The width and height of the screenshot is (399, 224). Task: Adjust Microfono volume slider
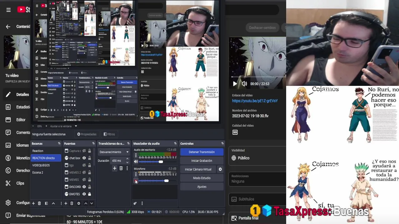(x=166, y=181)
